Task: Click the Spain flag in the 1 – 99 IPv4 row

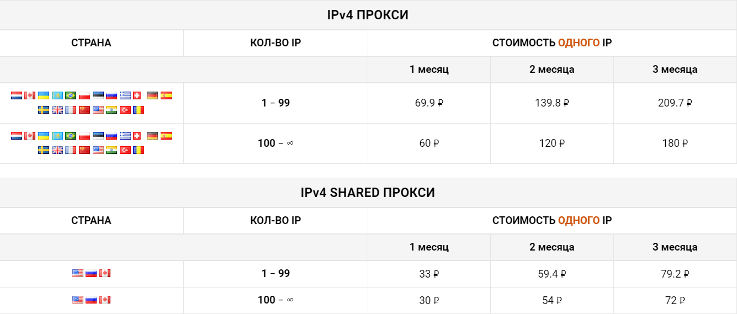Action: [x=166, y=95]
